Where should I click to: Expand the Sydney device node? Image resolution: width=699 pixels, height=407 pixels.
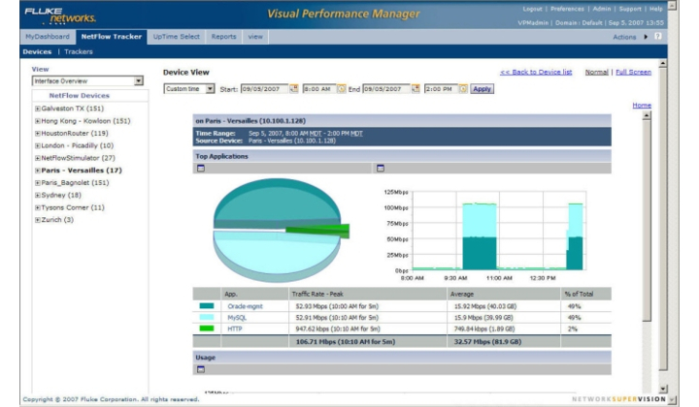pos(38,196)
